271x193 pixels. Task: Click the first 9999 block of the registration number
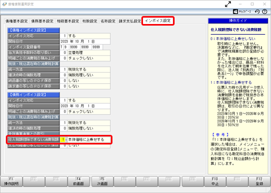pyautogui.click(x=73, y=47)
